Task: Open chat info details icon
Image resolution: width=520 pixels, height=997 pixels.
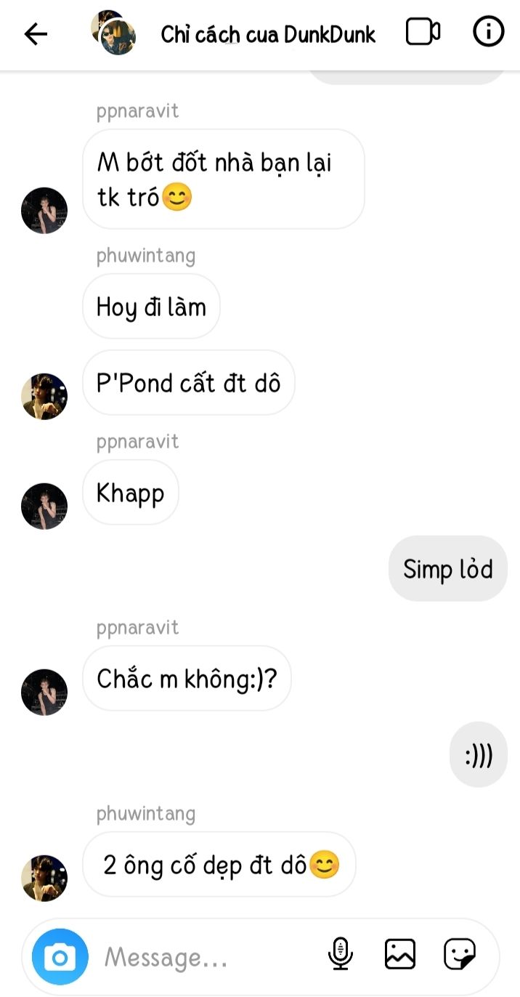Action: [x=489, y=31]
